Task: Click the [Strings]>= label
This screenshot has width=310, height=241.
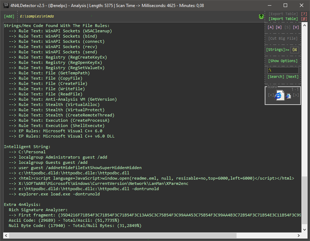Action: pyautogui.click(x=278, y=50)
